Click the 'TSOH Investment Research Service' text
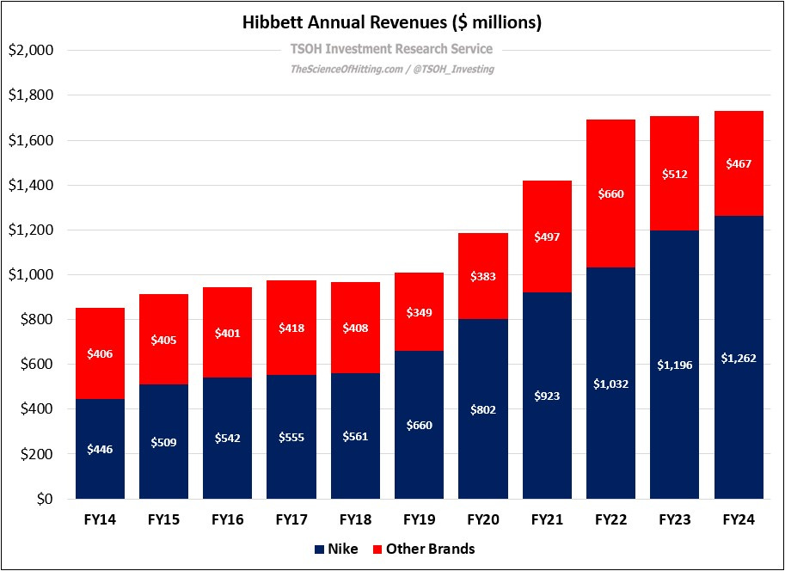The width and height of the screenshot is (785, 571). 391,49
